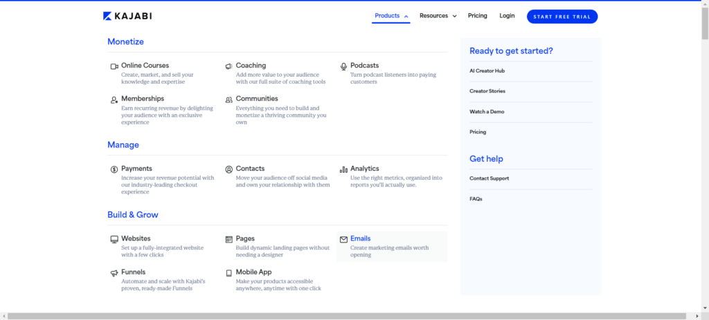This screenshot has height=320, width=709.
Task: Click the vertical scrollbar up arrow
Action: point(705,3)
